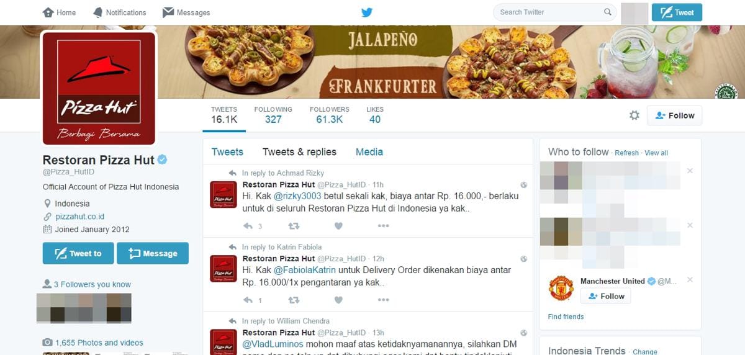Open the gear user actions menu
Viewport: 745px width, 355px height.
coord(634,115)
